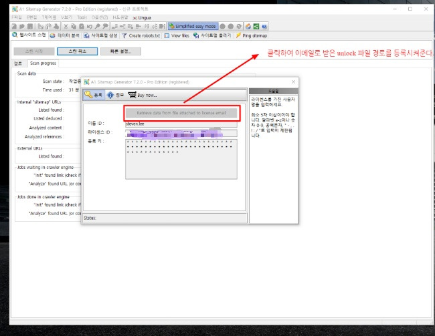Switch to the 웹사이트 스캔 tab
This screenshot has height=336, width=435.
pos(29,35)
